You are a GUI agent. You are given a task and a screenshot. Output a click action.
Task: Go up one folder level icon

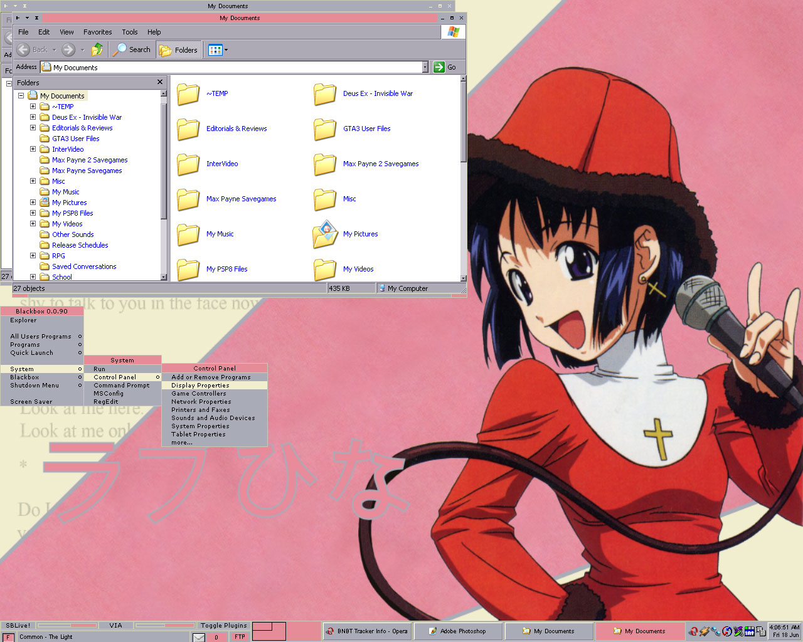97,49
